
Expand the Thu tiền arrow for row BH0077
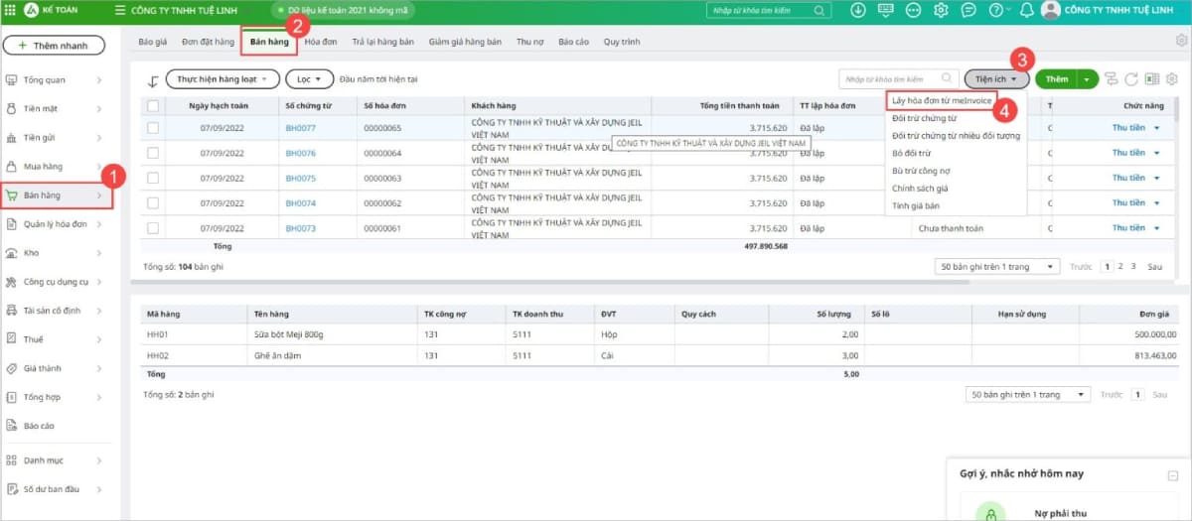click(x=1156, y=128)
